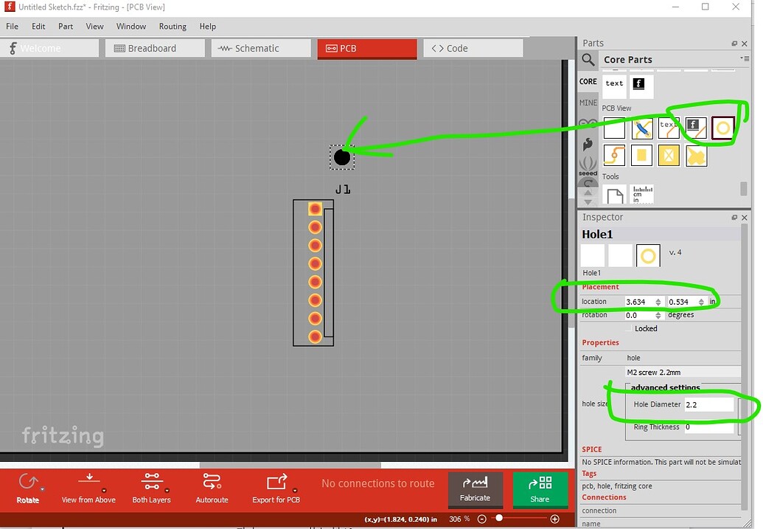Toggle the Locked checkbox in Inspector
This screenshot has width=763, height=529.
[x=629, y=328]
